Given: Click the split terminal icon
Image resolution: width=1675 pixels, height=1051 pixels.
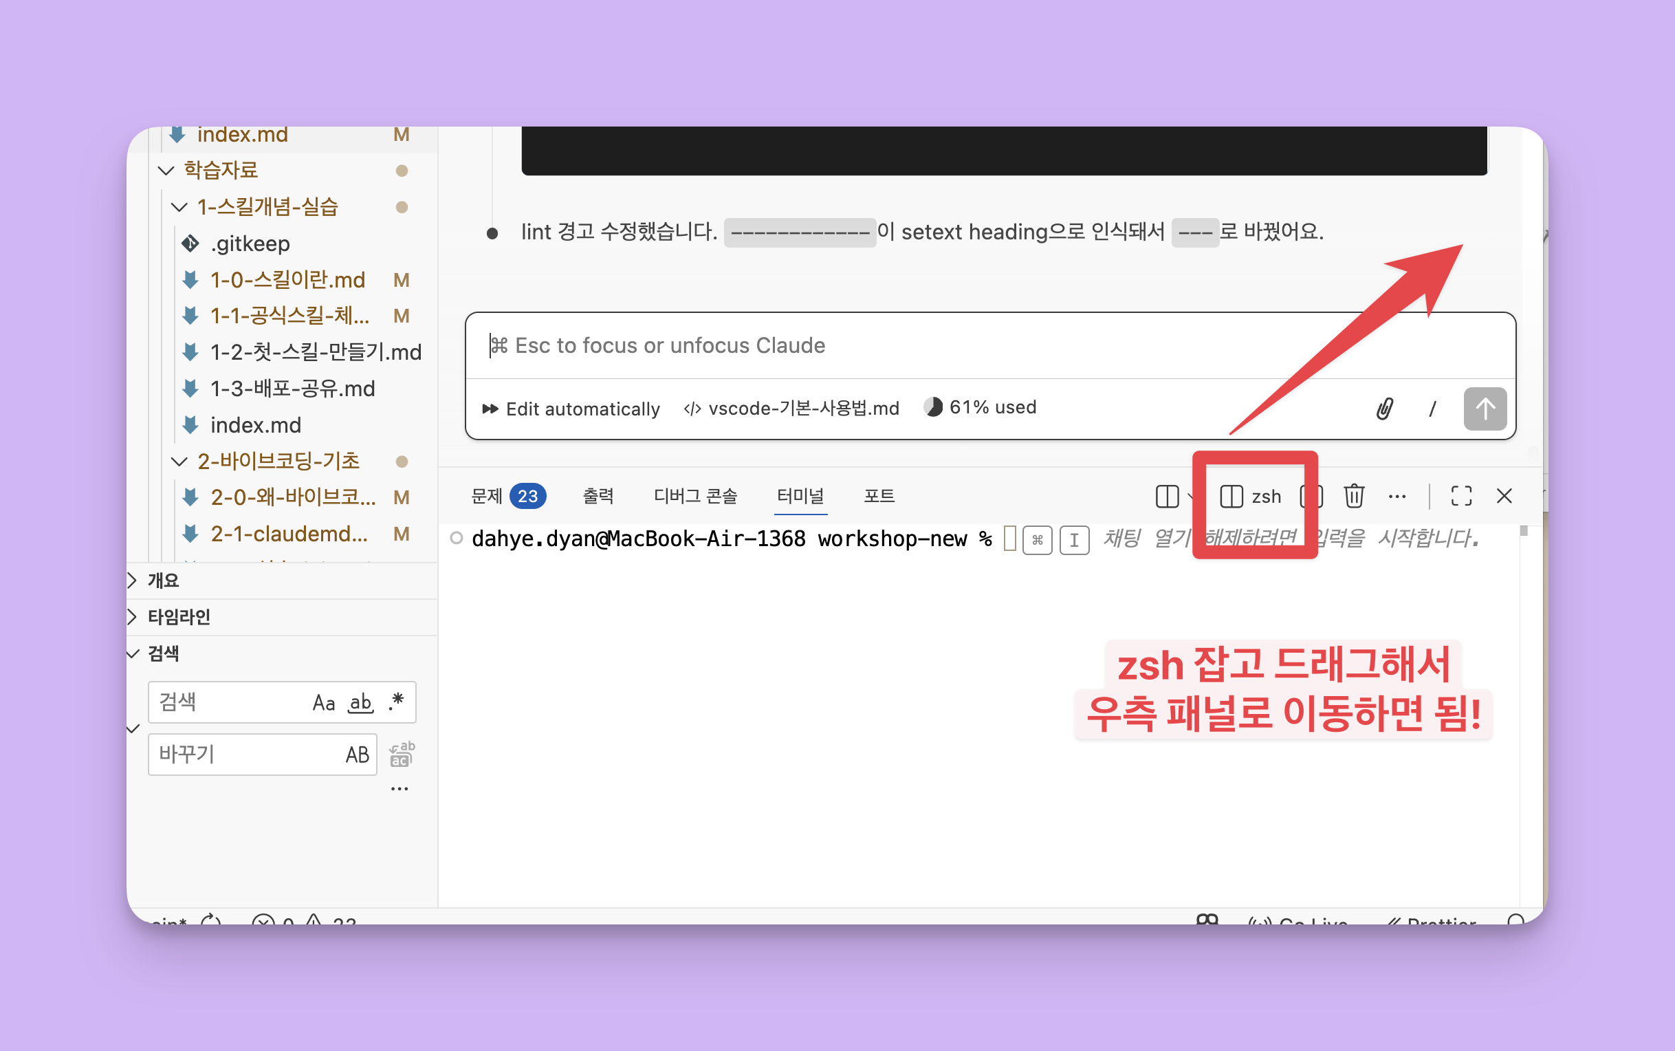Looking at the screenshot, I should point(1167,497).
